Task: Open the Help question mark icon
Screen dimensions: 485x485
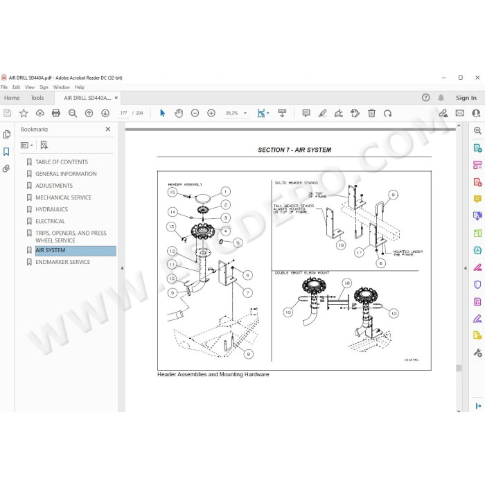Action: click(x=425, y=98)
